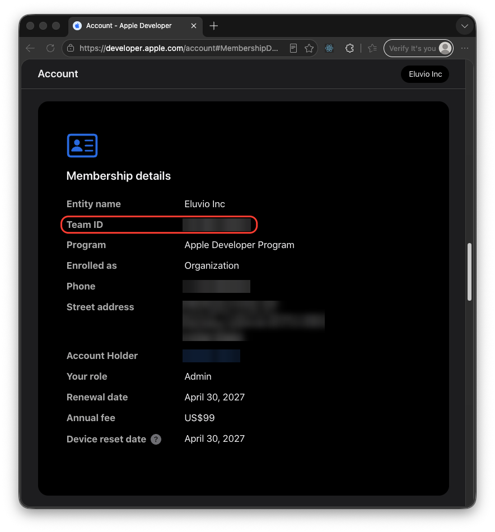Click the Program label
Viewport: 495px width, 532px height.
point(86,245)
